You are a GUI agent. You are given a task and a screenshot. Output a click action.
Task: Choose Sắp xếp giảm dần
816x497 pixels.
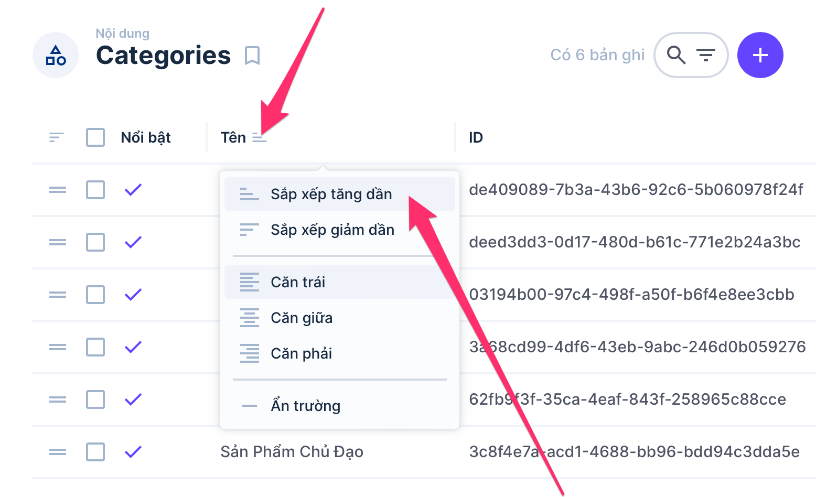pyautogui.click(x=332, y=230)
